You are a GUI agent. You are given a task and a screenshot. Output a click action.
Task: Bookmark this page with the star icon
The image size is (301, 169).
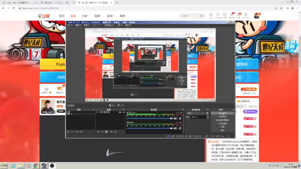pyautogui.click(x=281, y=8)
